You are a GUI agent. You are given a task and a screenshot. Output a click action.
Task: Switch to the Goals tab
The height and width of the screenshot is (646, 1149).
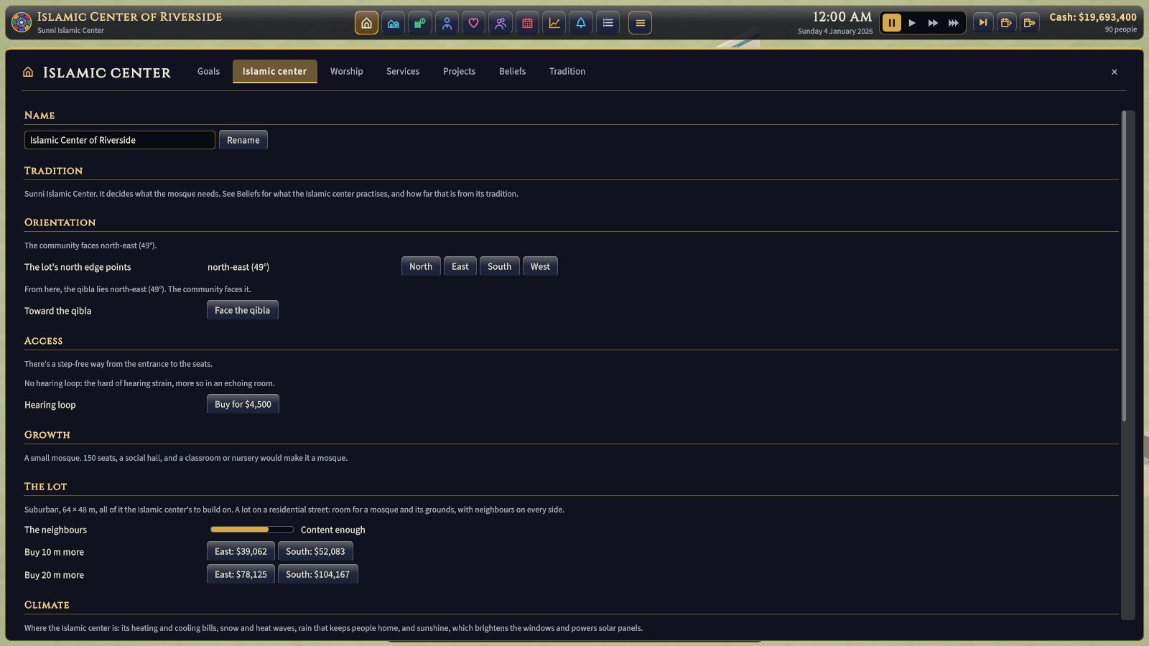click(x=208, y=71)
